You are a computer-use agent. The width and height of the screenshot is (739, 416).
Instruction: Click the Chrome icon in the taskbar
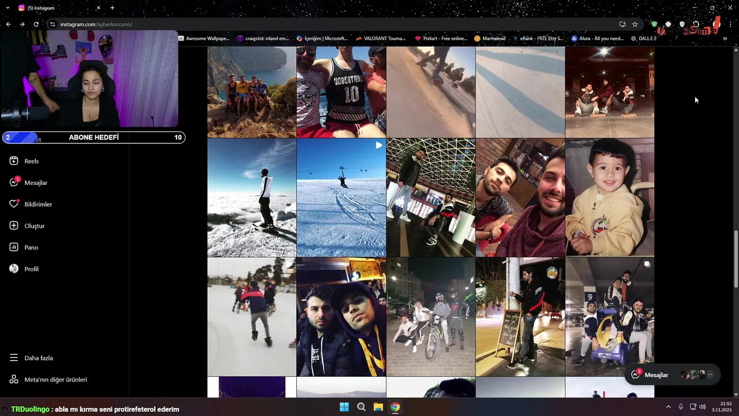pyautogui.click(x=395, y=407)
